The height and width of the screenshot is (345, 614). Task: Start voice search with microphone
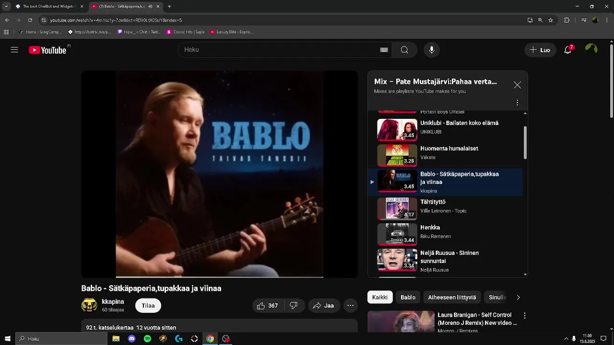[x=432, y=50]
